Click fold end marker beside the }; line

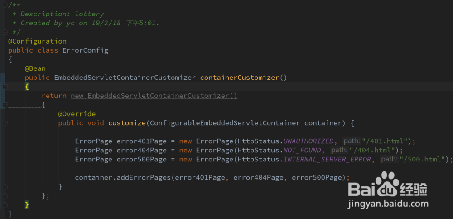pos(4,195)
